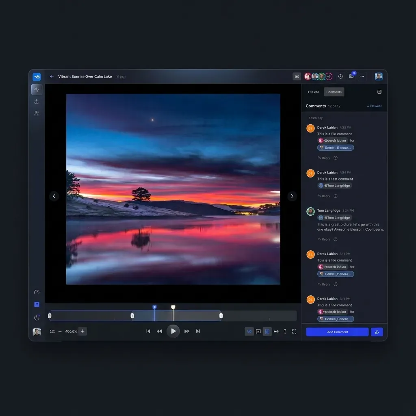This screenshot has width=416, height=416.
Task: Click the info circle icon in header
Action: (x=340, y=76)
